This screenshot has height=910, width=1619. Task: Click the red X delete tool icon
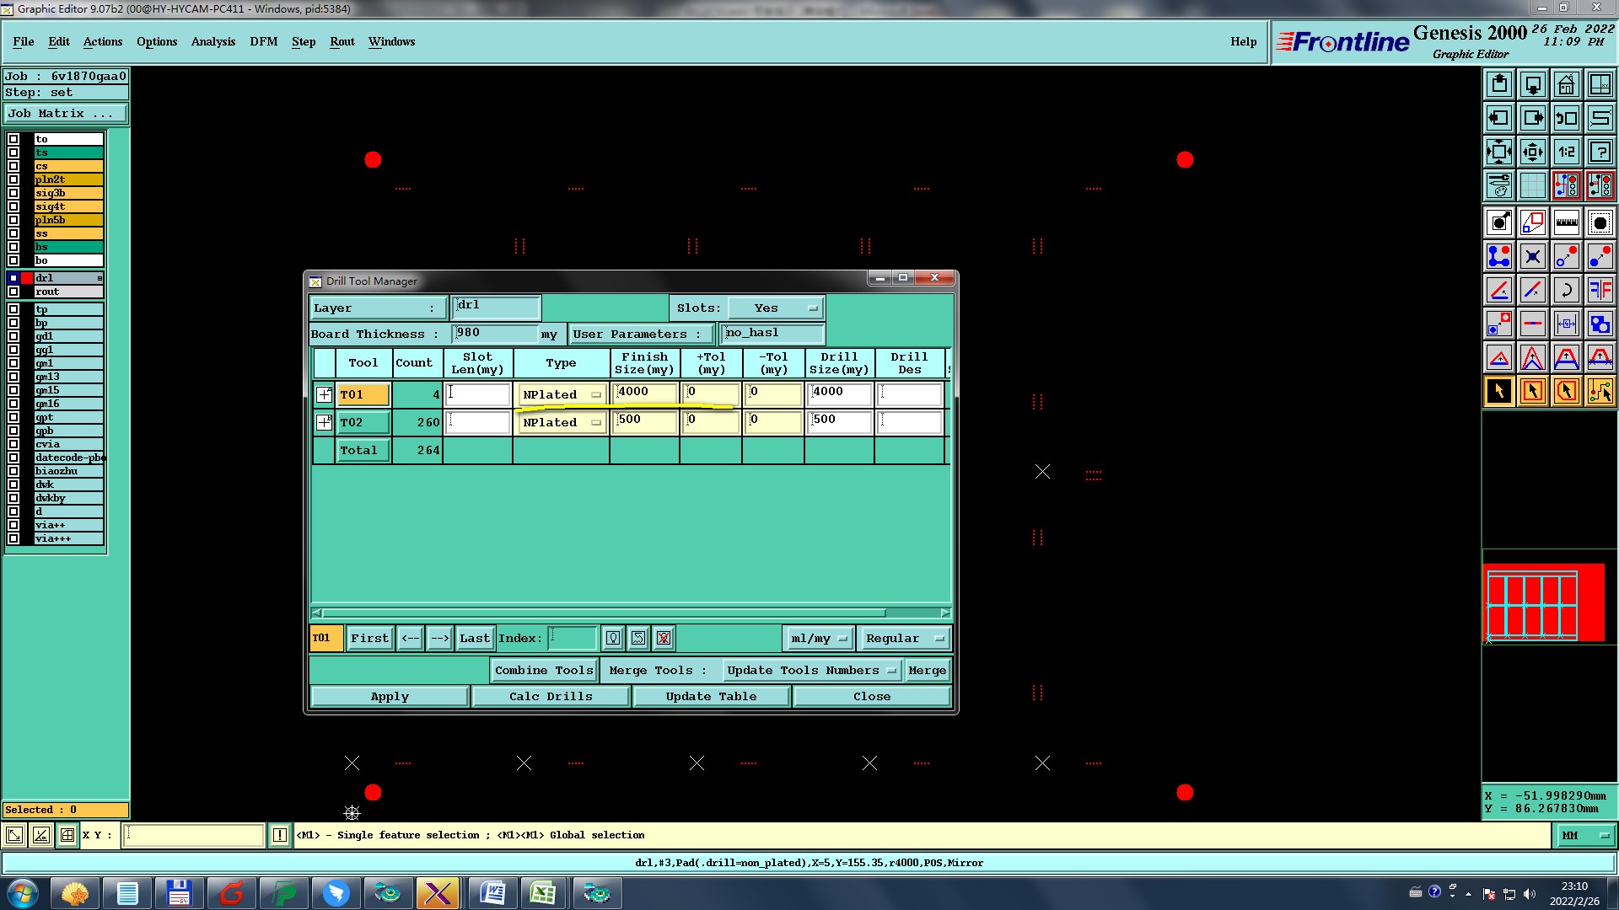[x=664, y=638]
